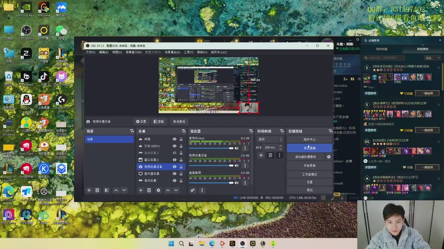Open virtual camera settings gear icon
The height and width of the screenshot is (249, 444).
click(x=329, y=157)
